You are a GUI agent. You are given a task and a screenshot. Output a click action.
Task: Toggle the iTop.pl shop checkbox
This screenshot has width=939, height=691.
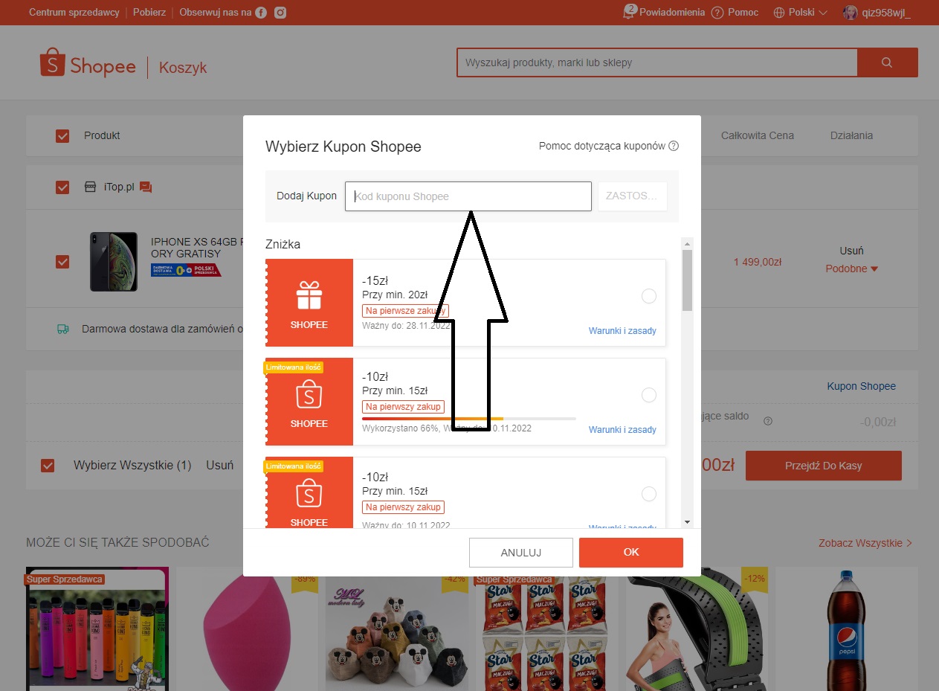coord(62,187)
